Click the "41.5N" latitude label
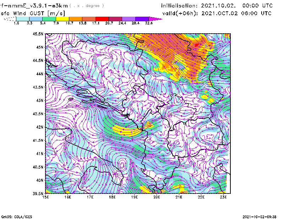 [38, 140]
